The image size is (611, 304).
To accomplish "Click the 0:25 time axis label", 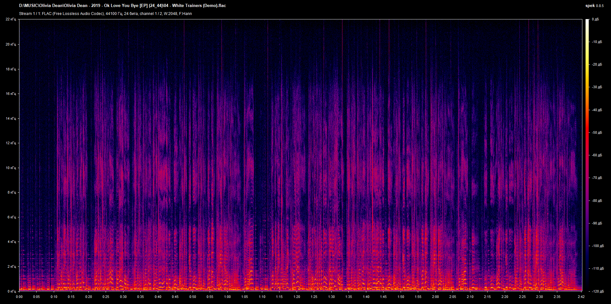I will point(106,297).
